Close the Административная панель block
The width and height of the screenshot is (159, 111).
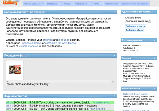click(155, 12)
